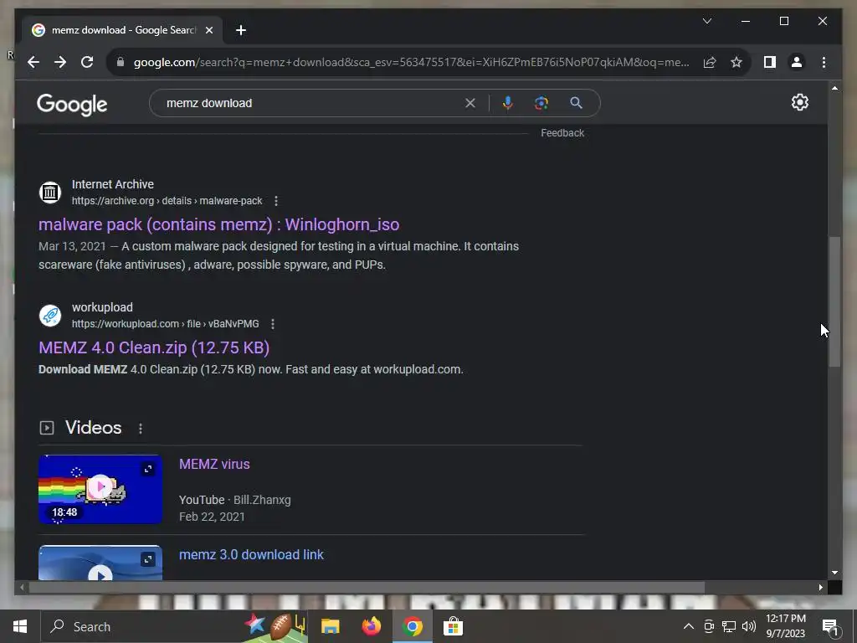Click the scrollbar down arrow
Image resolution: width=857 pixels, height=643 pixels.
point(834,573)
